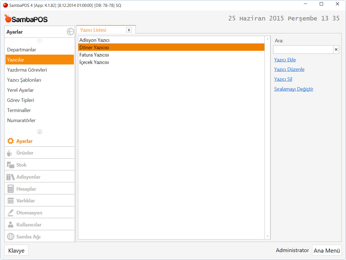The width and height of the screenshot is (346, 260).
Task: Open the Varlıklar section icon
Action: 10,201
